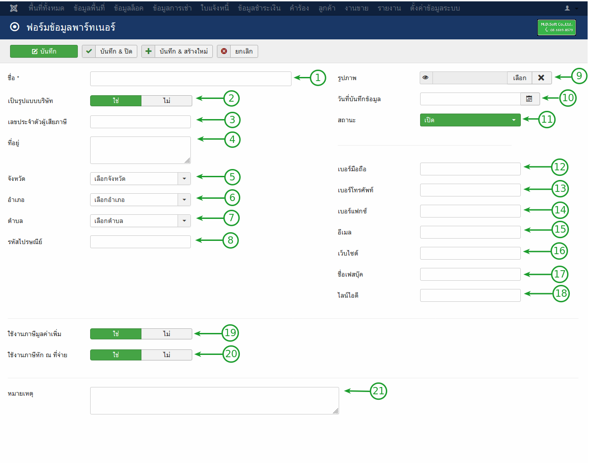Open the ใบแจ้งหนี้ menu
589x463 pixels.
215,8
